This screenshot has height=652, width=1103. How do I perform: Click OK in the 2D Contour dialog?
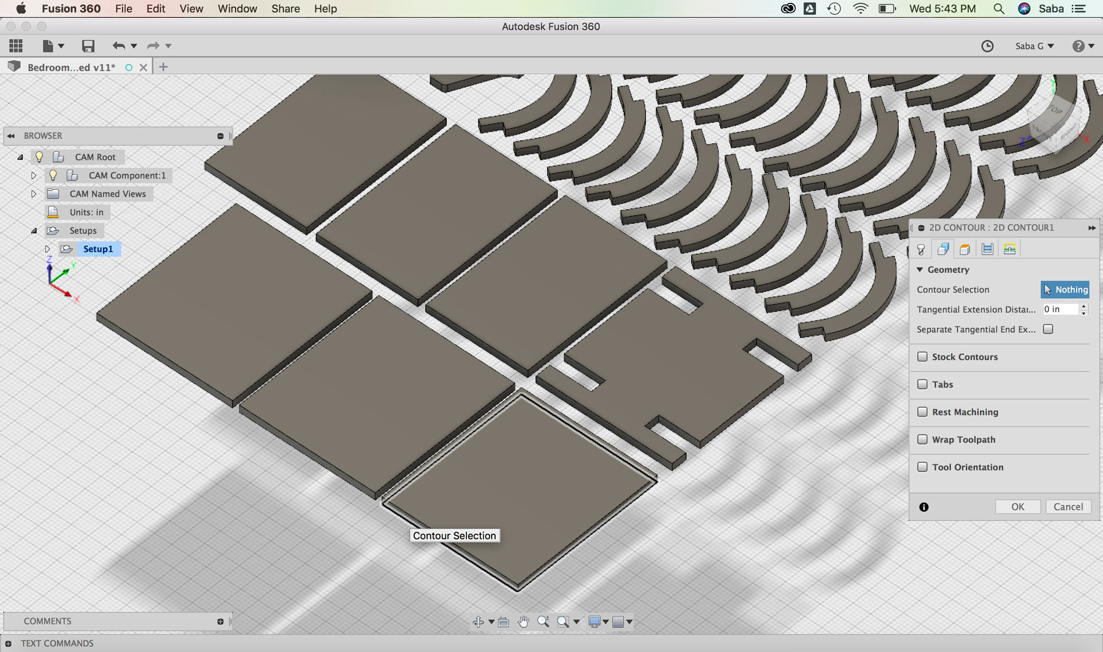pos(1017,507)
